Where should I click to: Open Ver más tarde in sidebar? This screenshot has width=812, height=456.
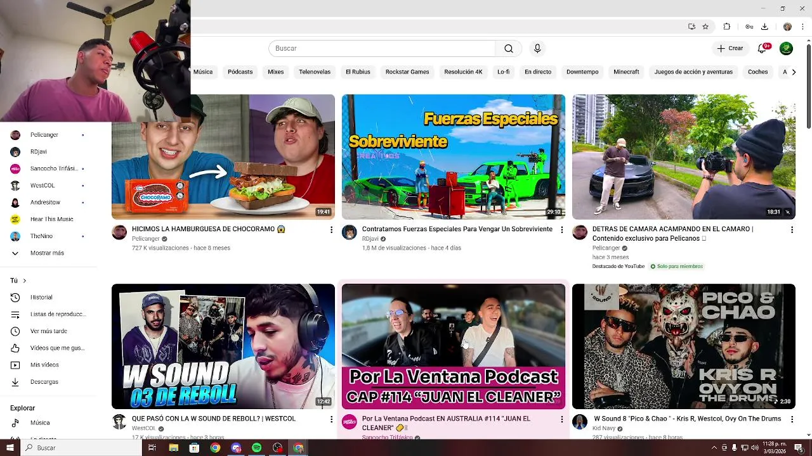[49, 331]
